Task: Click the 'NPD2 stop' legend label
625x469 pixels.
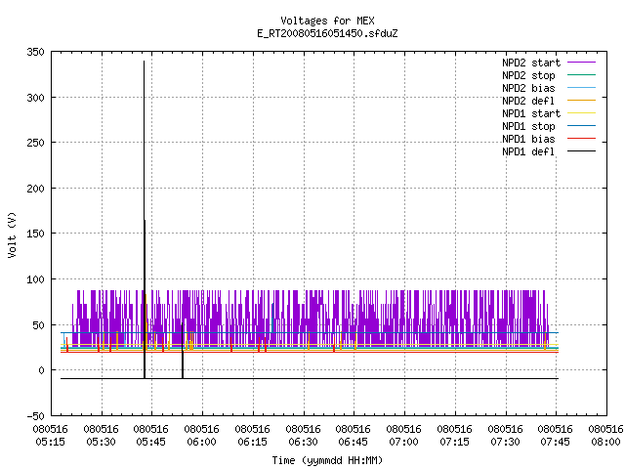Action: point(528,75)
